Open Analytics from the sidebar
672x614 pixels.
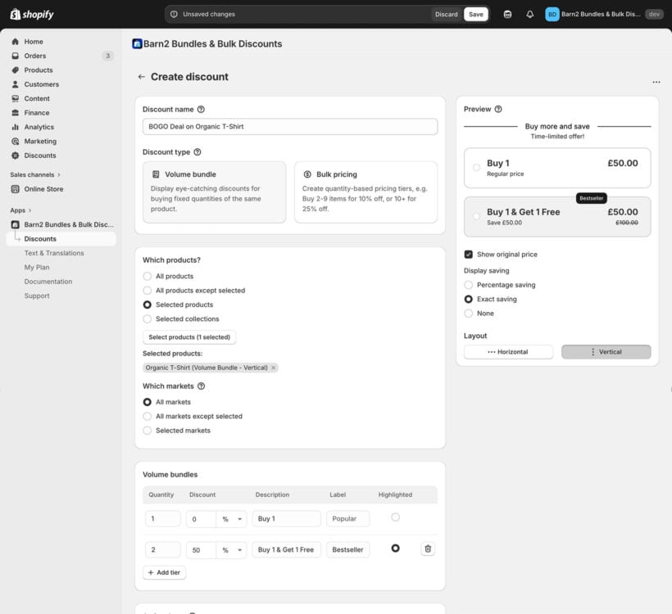click(37, 127)
